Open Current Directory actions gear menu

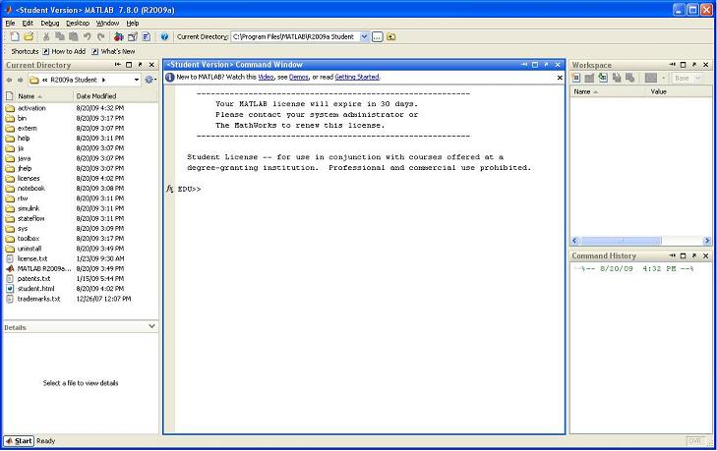pos(149,80)
